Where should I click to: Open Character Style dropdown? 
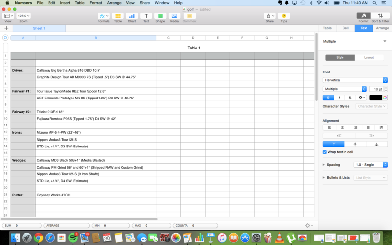(371, 106)
